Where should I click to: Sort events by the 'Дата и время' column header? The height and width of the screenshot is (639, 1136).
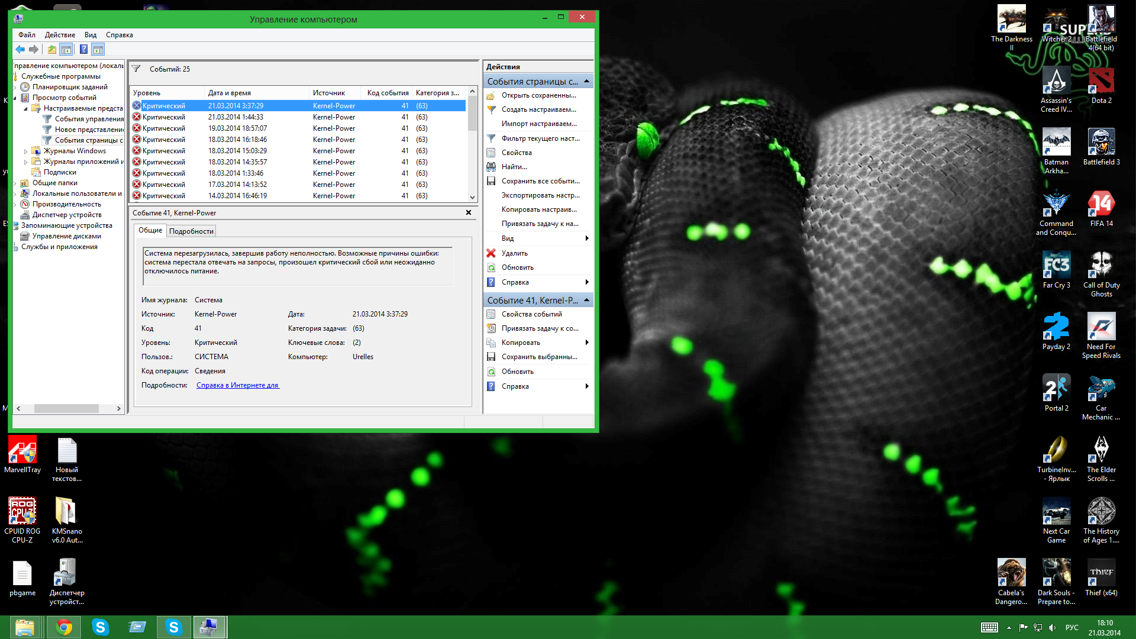pyautogui.click(x=230, y=93)
